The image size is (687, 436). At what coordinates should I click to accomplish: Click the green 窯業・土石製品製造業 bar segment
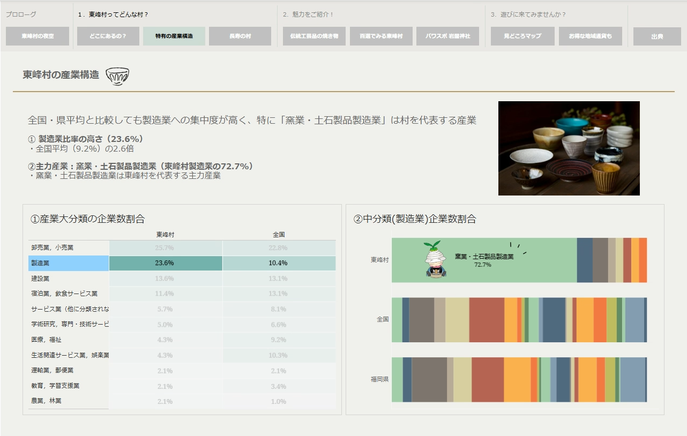[x=536, y=260]
